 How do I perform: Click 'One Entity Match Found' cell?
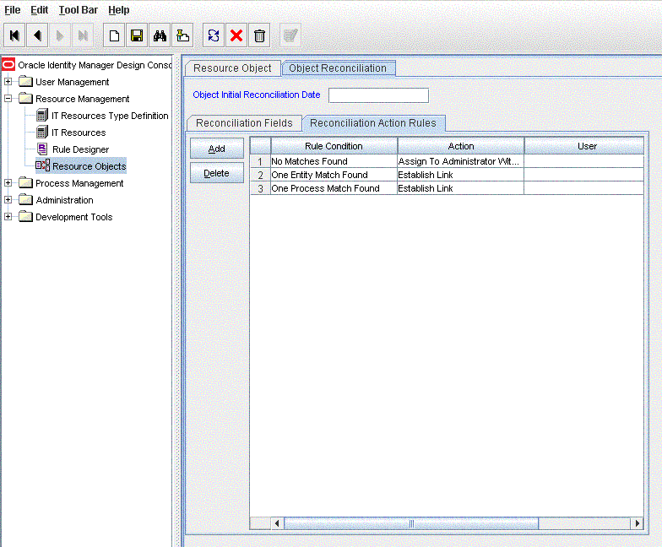pyautogui.click(x=334, y=175)
